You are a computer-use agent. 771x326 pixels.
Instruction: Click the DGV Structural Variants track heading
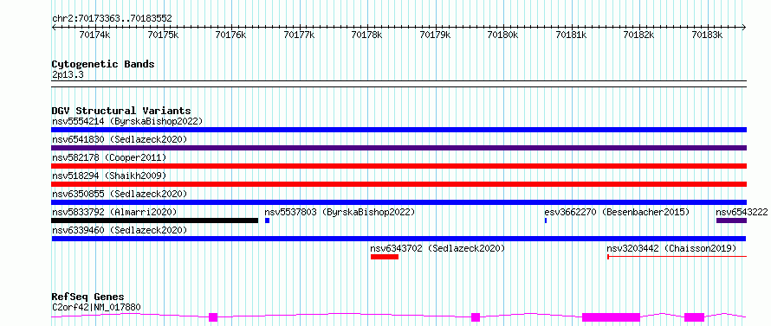(121, 111)
